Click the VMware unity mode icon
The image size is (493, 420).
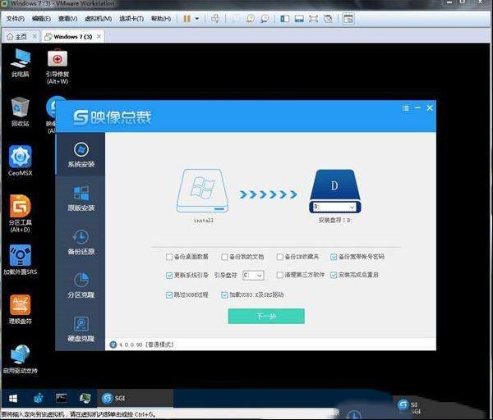point(328,19)
